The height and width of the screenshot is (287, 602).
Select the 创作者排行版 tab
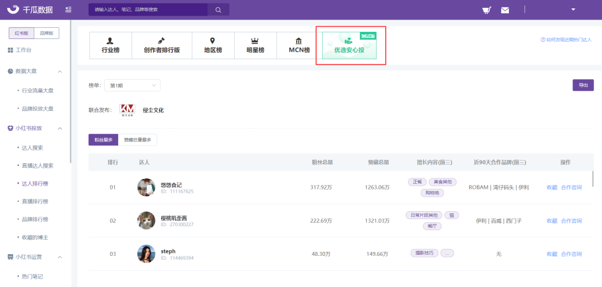(x=162, y=46)
